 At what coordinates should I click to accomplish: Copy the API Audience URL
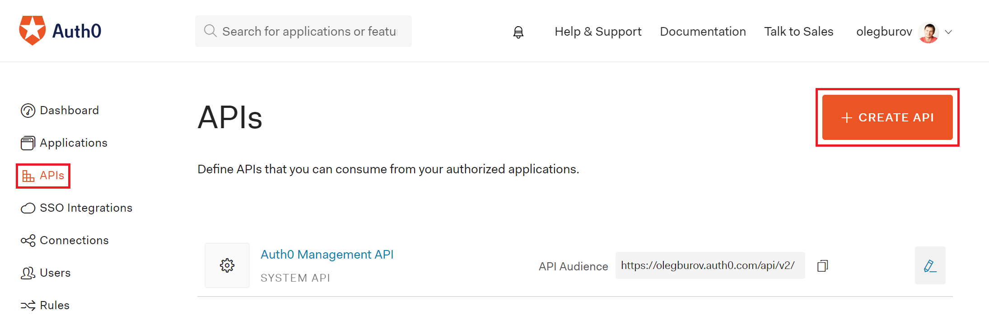pos(822,266)
